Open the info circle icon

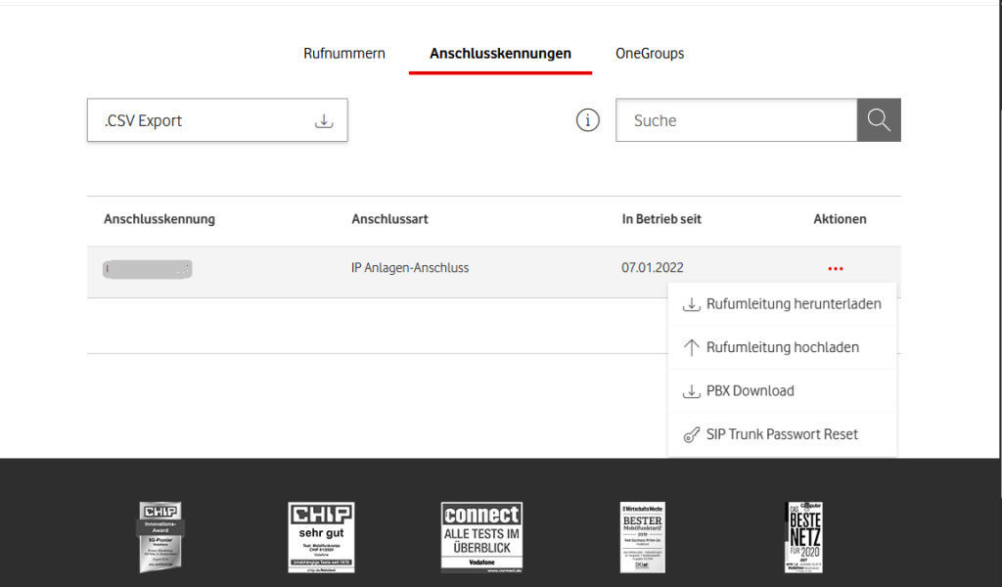tap(587, 120)
